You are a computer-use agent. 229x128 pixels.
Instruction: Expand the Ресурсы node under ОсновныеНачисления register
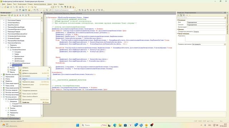pyautogui.click(x=6, y=108)
